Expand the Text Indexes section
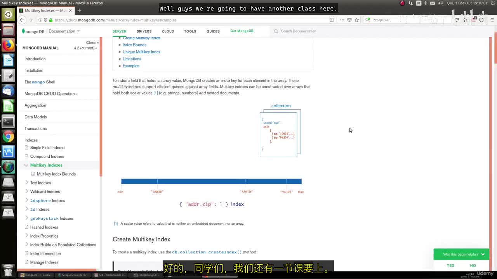 26,183
